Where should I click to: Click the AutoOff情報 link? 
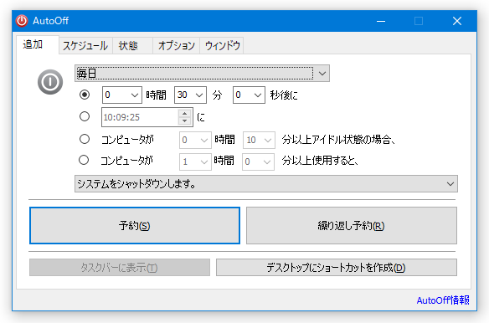point(443,300)
